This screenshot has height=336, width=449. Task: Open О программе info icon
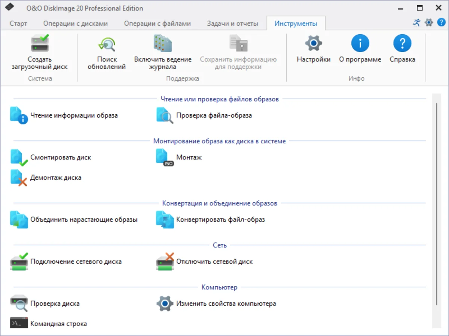pyautogui.click(x=360, y=44)
